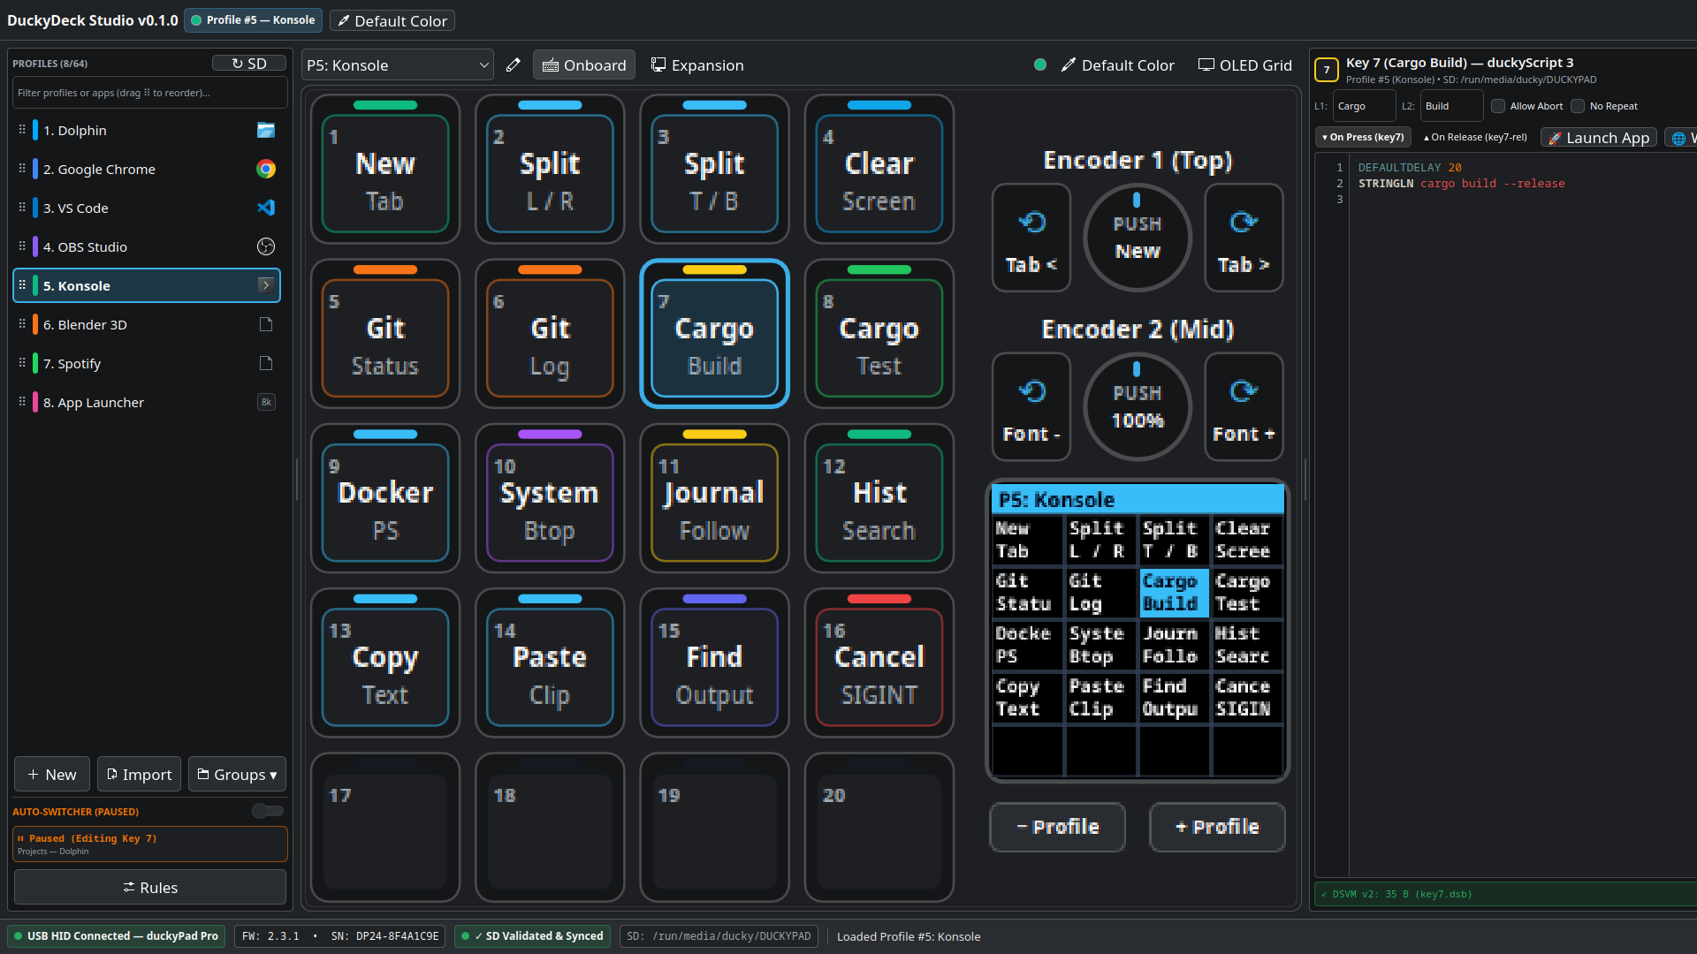Click STRINGLN cargo build --release code line
This screenshot has width=1697, height=954.
(x=1461, y=184)
